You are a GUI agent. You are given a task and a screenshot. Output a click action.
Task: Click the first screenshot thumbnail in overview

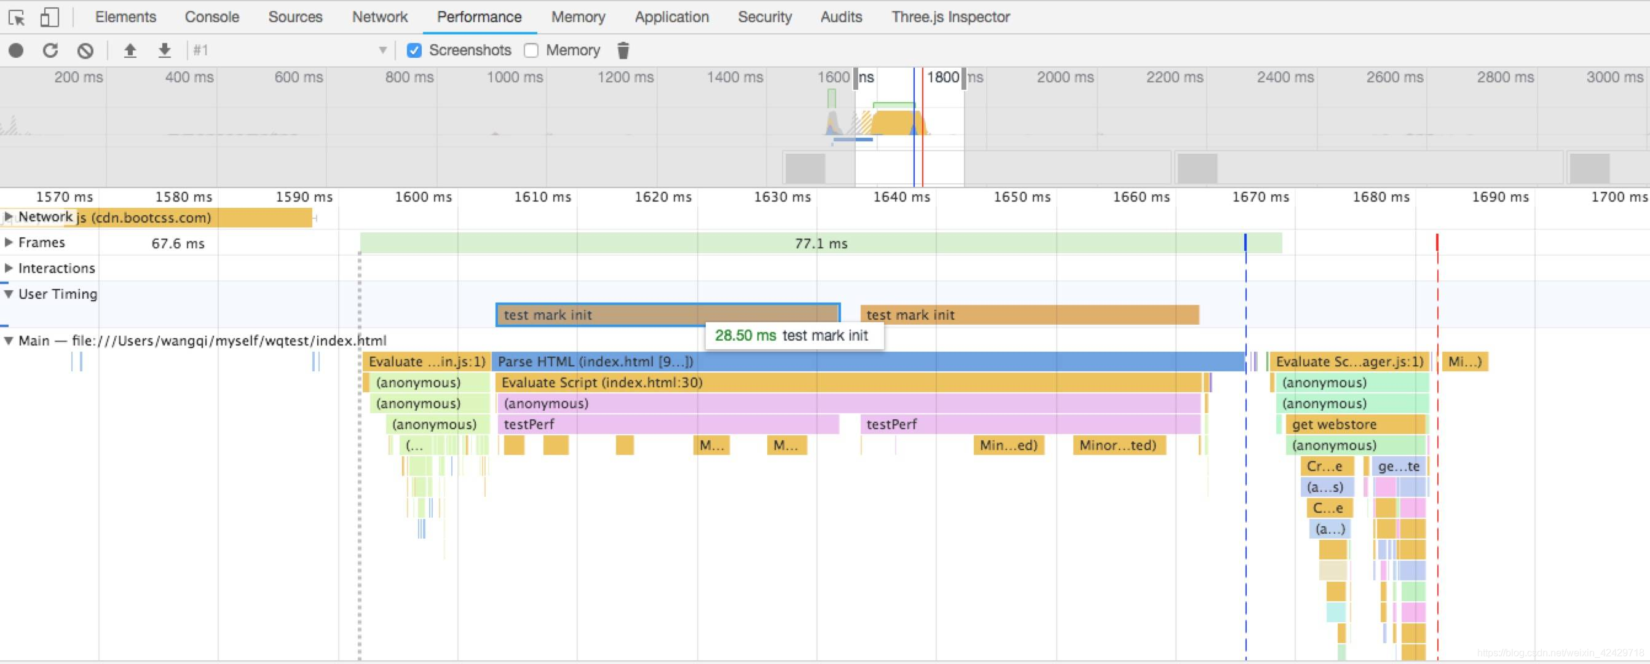[x=805, y=169]
